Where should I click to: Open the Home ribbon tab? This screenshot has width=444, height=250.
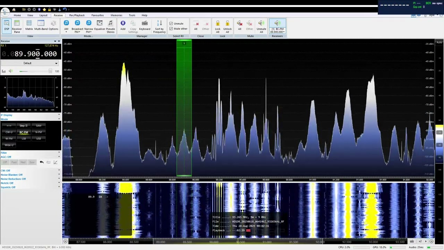(17, 15)
